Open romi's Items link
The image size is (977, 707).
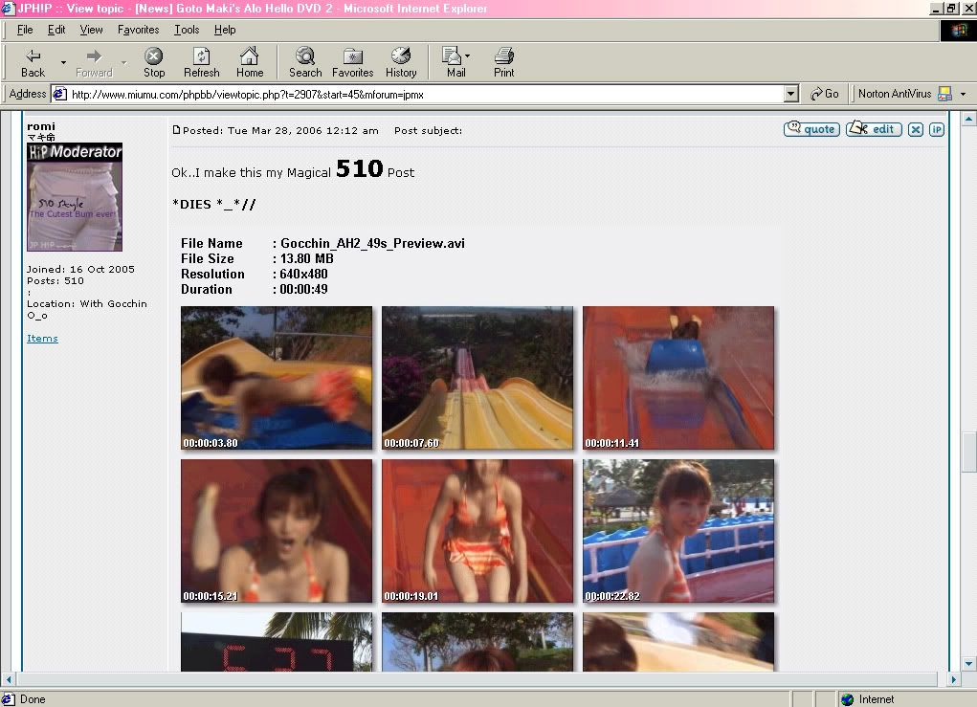tap(42, 339)
